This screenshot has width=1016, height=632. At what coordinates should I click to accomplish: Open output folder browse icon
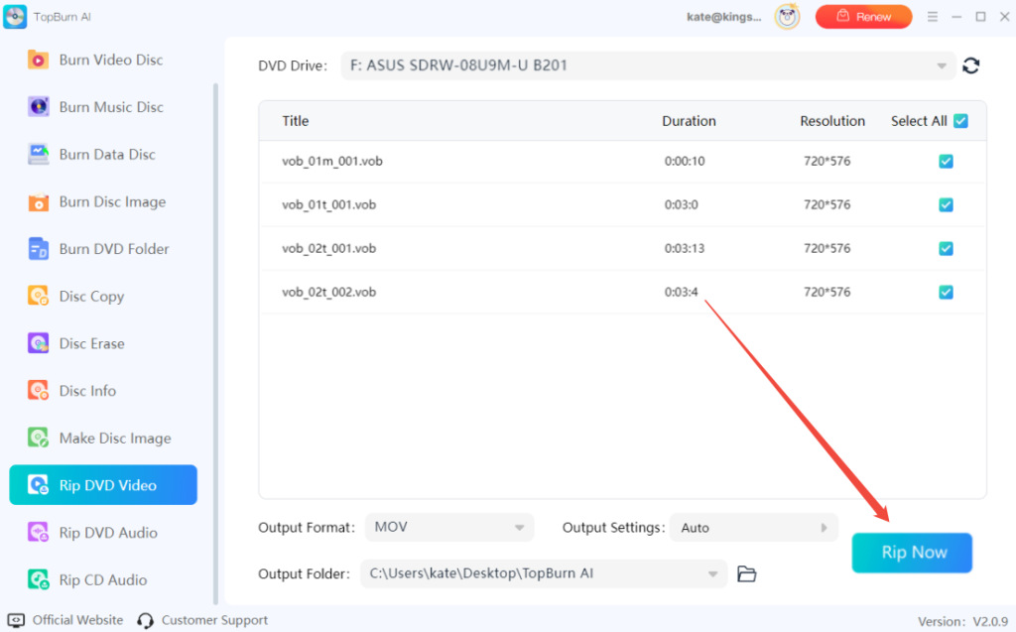747,573
